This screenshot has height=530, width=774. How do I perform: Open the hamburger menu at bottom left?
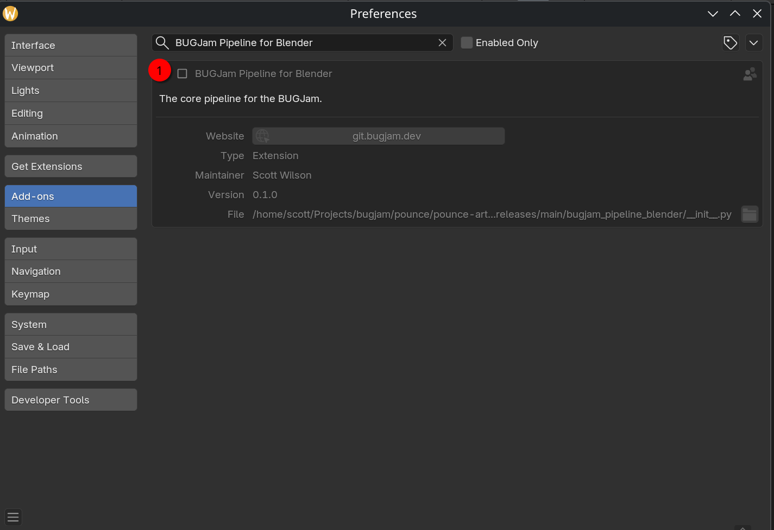pos(13,517)
